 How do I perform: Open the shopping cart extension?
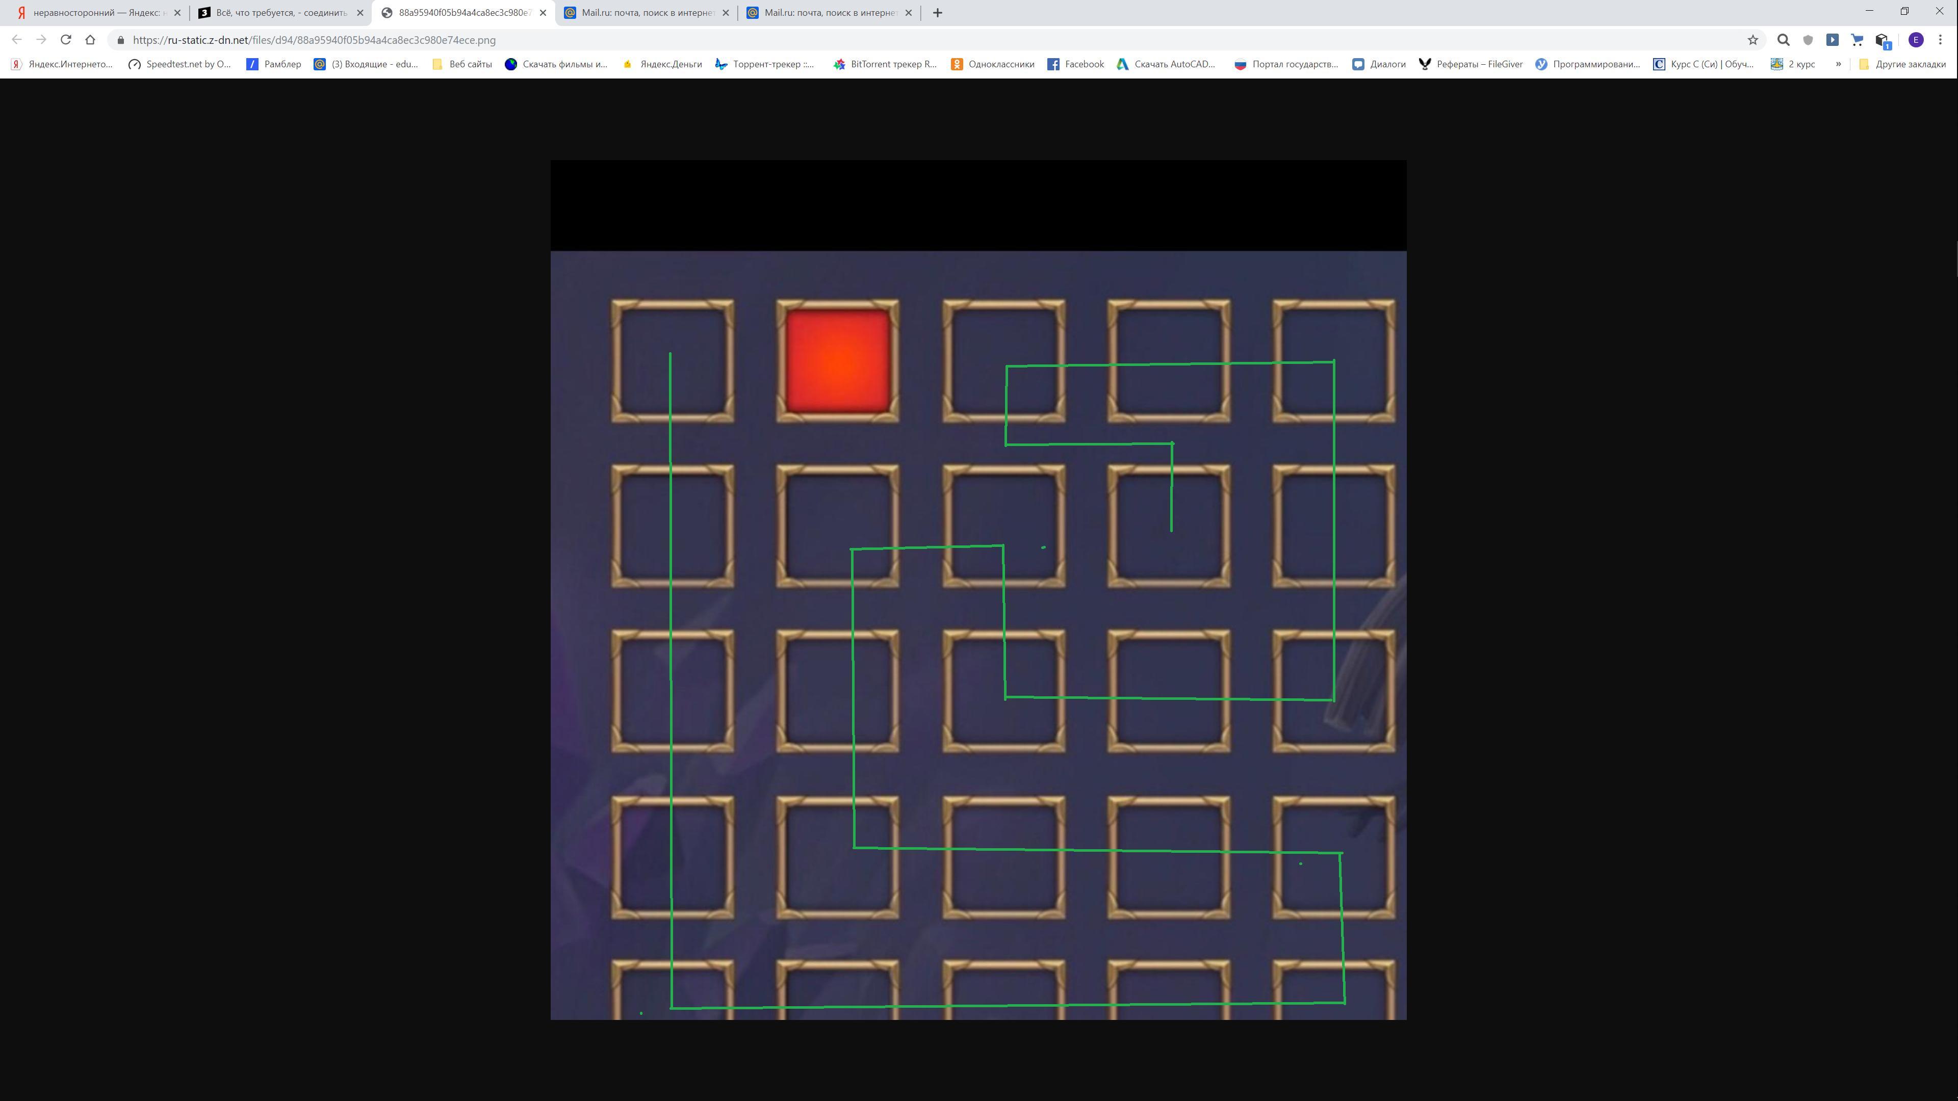pos(1857,40)
